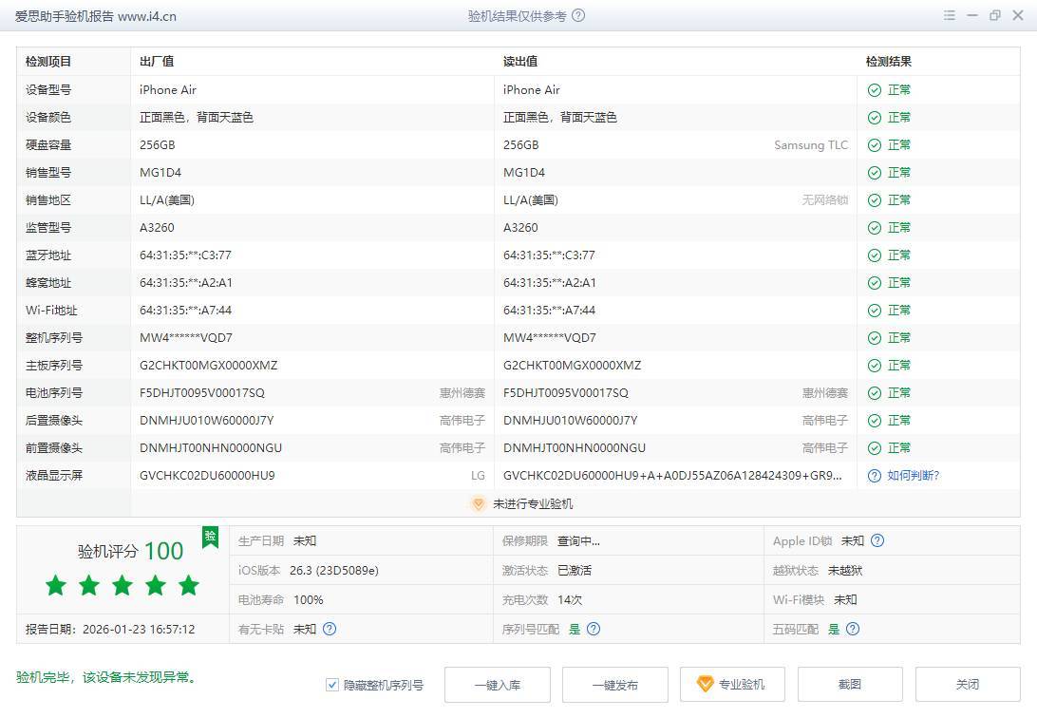The width and height of the screenshot is (1037, 718).
Task: Click the 截图 screenshot button
Action: (x=849, y=685)
